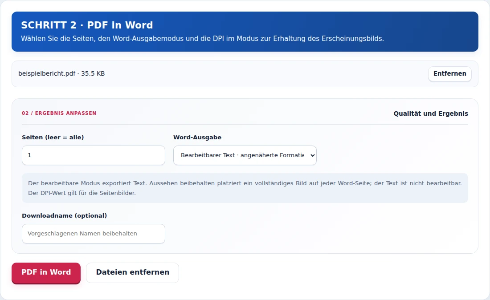This screenshot has height=300, width=490.
Task: Click the Seiten (leer = alle) label
Action: (x=53, y=138)
